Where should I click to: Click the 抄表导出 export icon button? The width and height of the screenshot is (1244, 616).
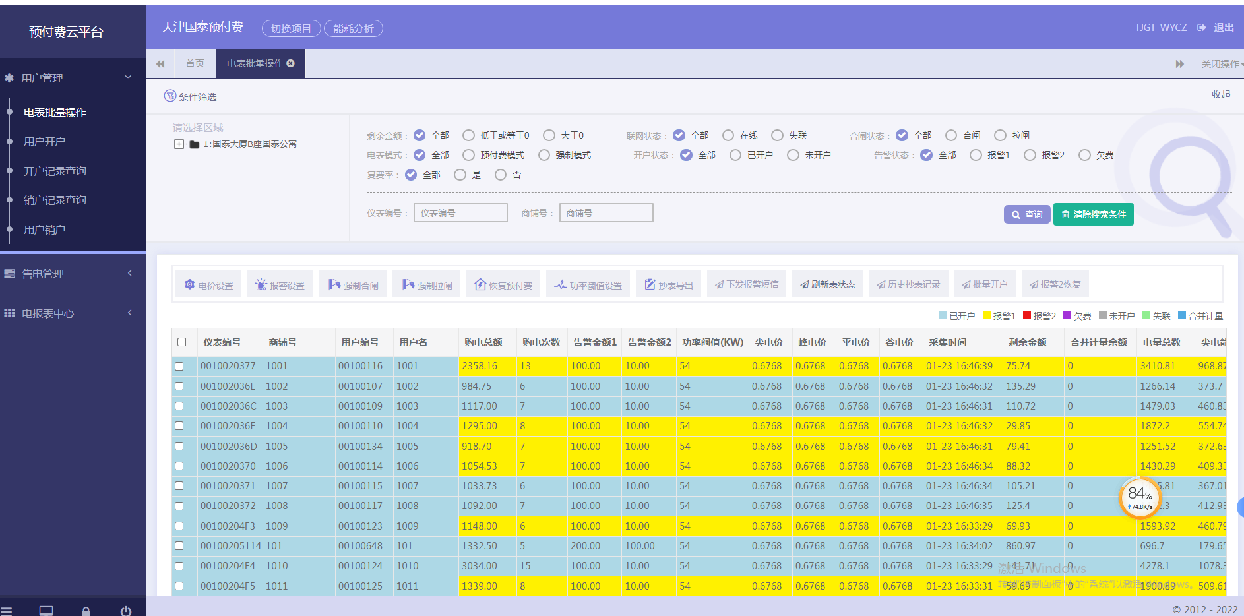(x=668, y=284)
